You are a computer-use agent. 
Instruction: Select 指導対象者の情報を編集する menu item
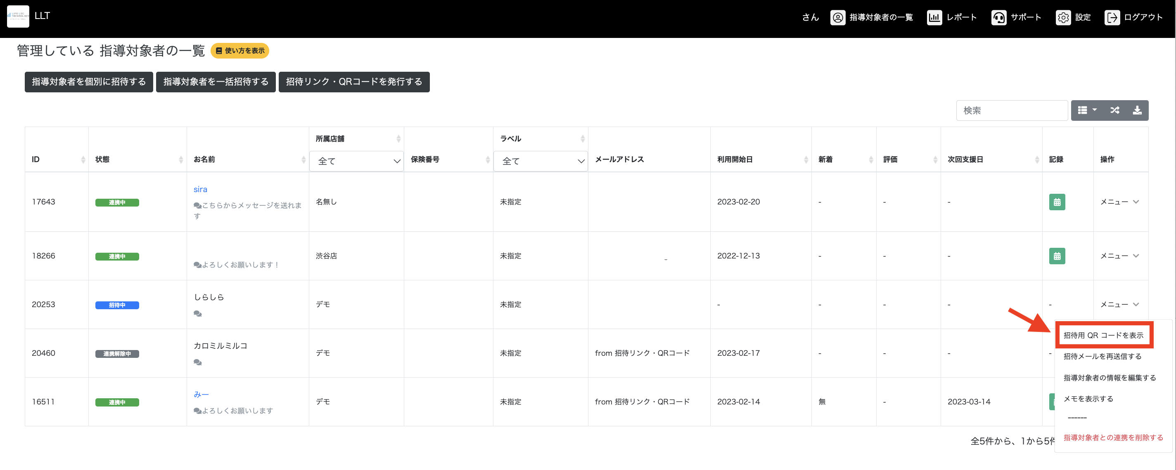[x=1110, y=378]
